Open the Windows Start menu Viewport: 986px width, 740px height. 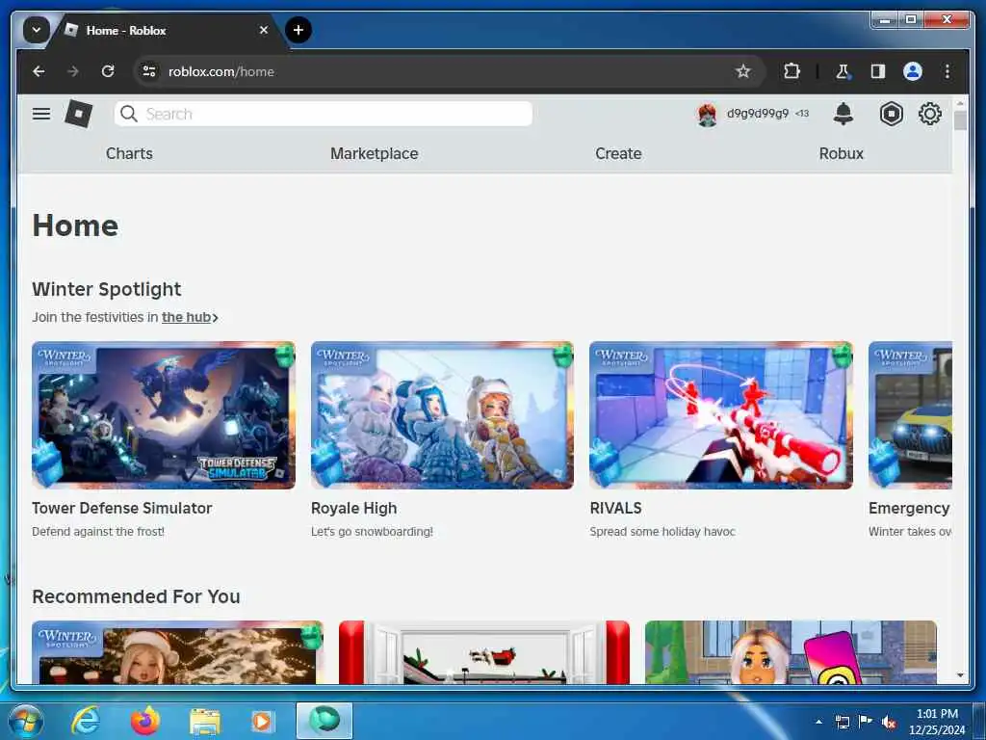[x=25, y=721]
